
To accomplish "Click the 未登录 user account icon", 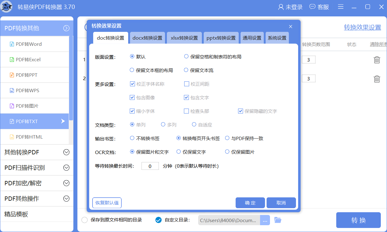I will (x=281, y=7).
